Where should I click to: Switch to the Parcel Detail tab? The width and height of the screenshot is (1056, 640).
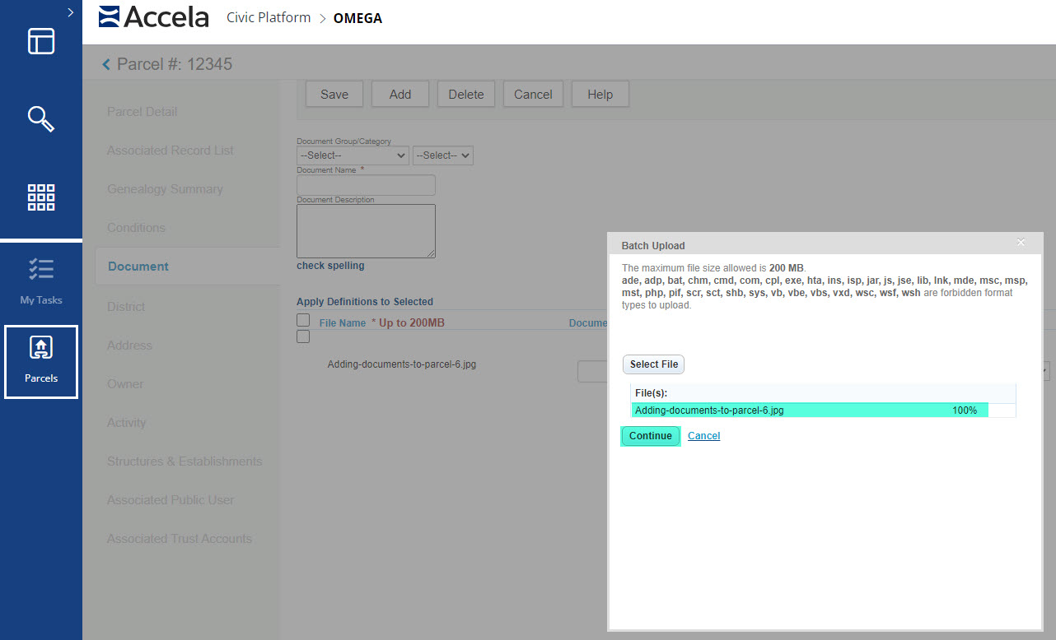pyautogui.click(x=142, y=112)
